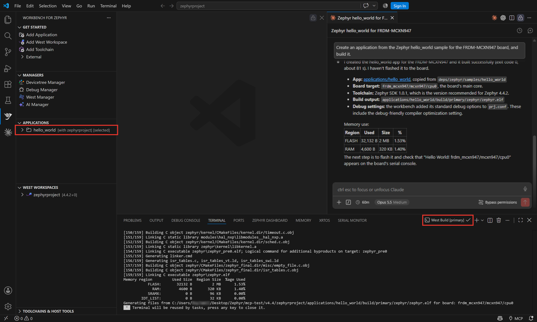
Task: Split the terminal panel
Action: pyautogui.click(x=490, y=220)
